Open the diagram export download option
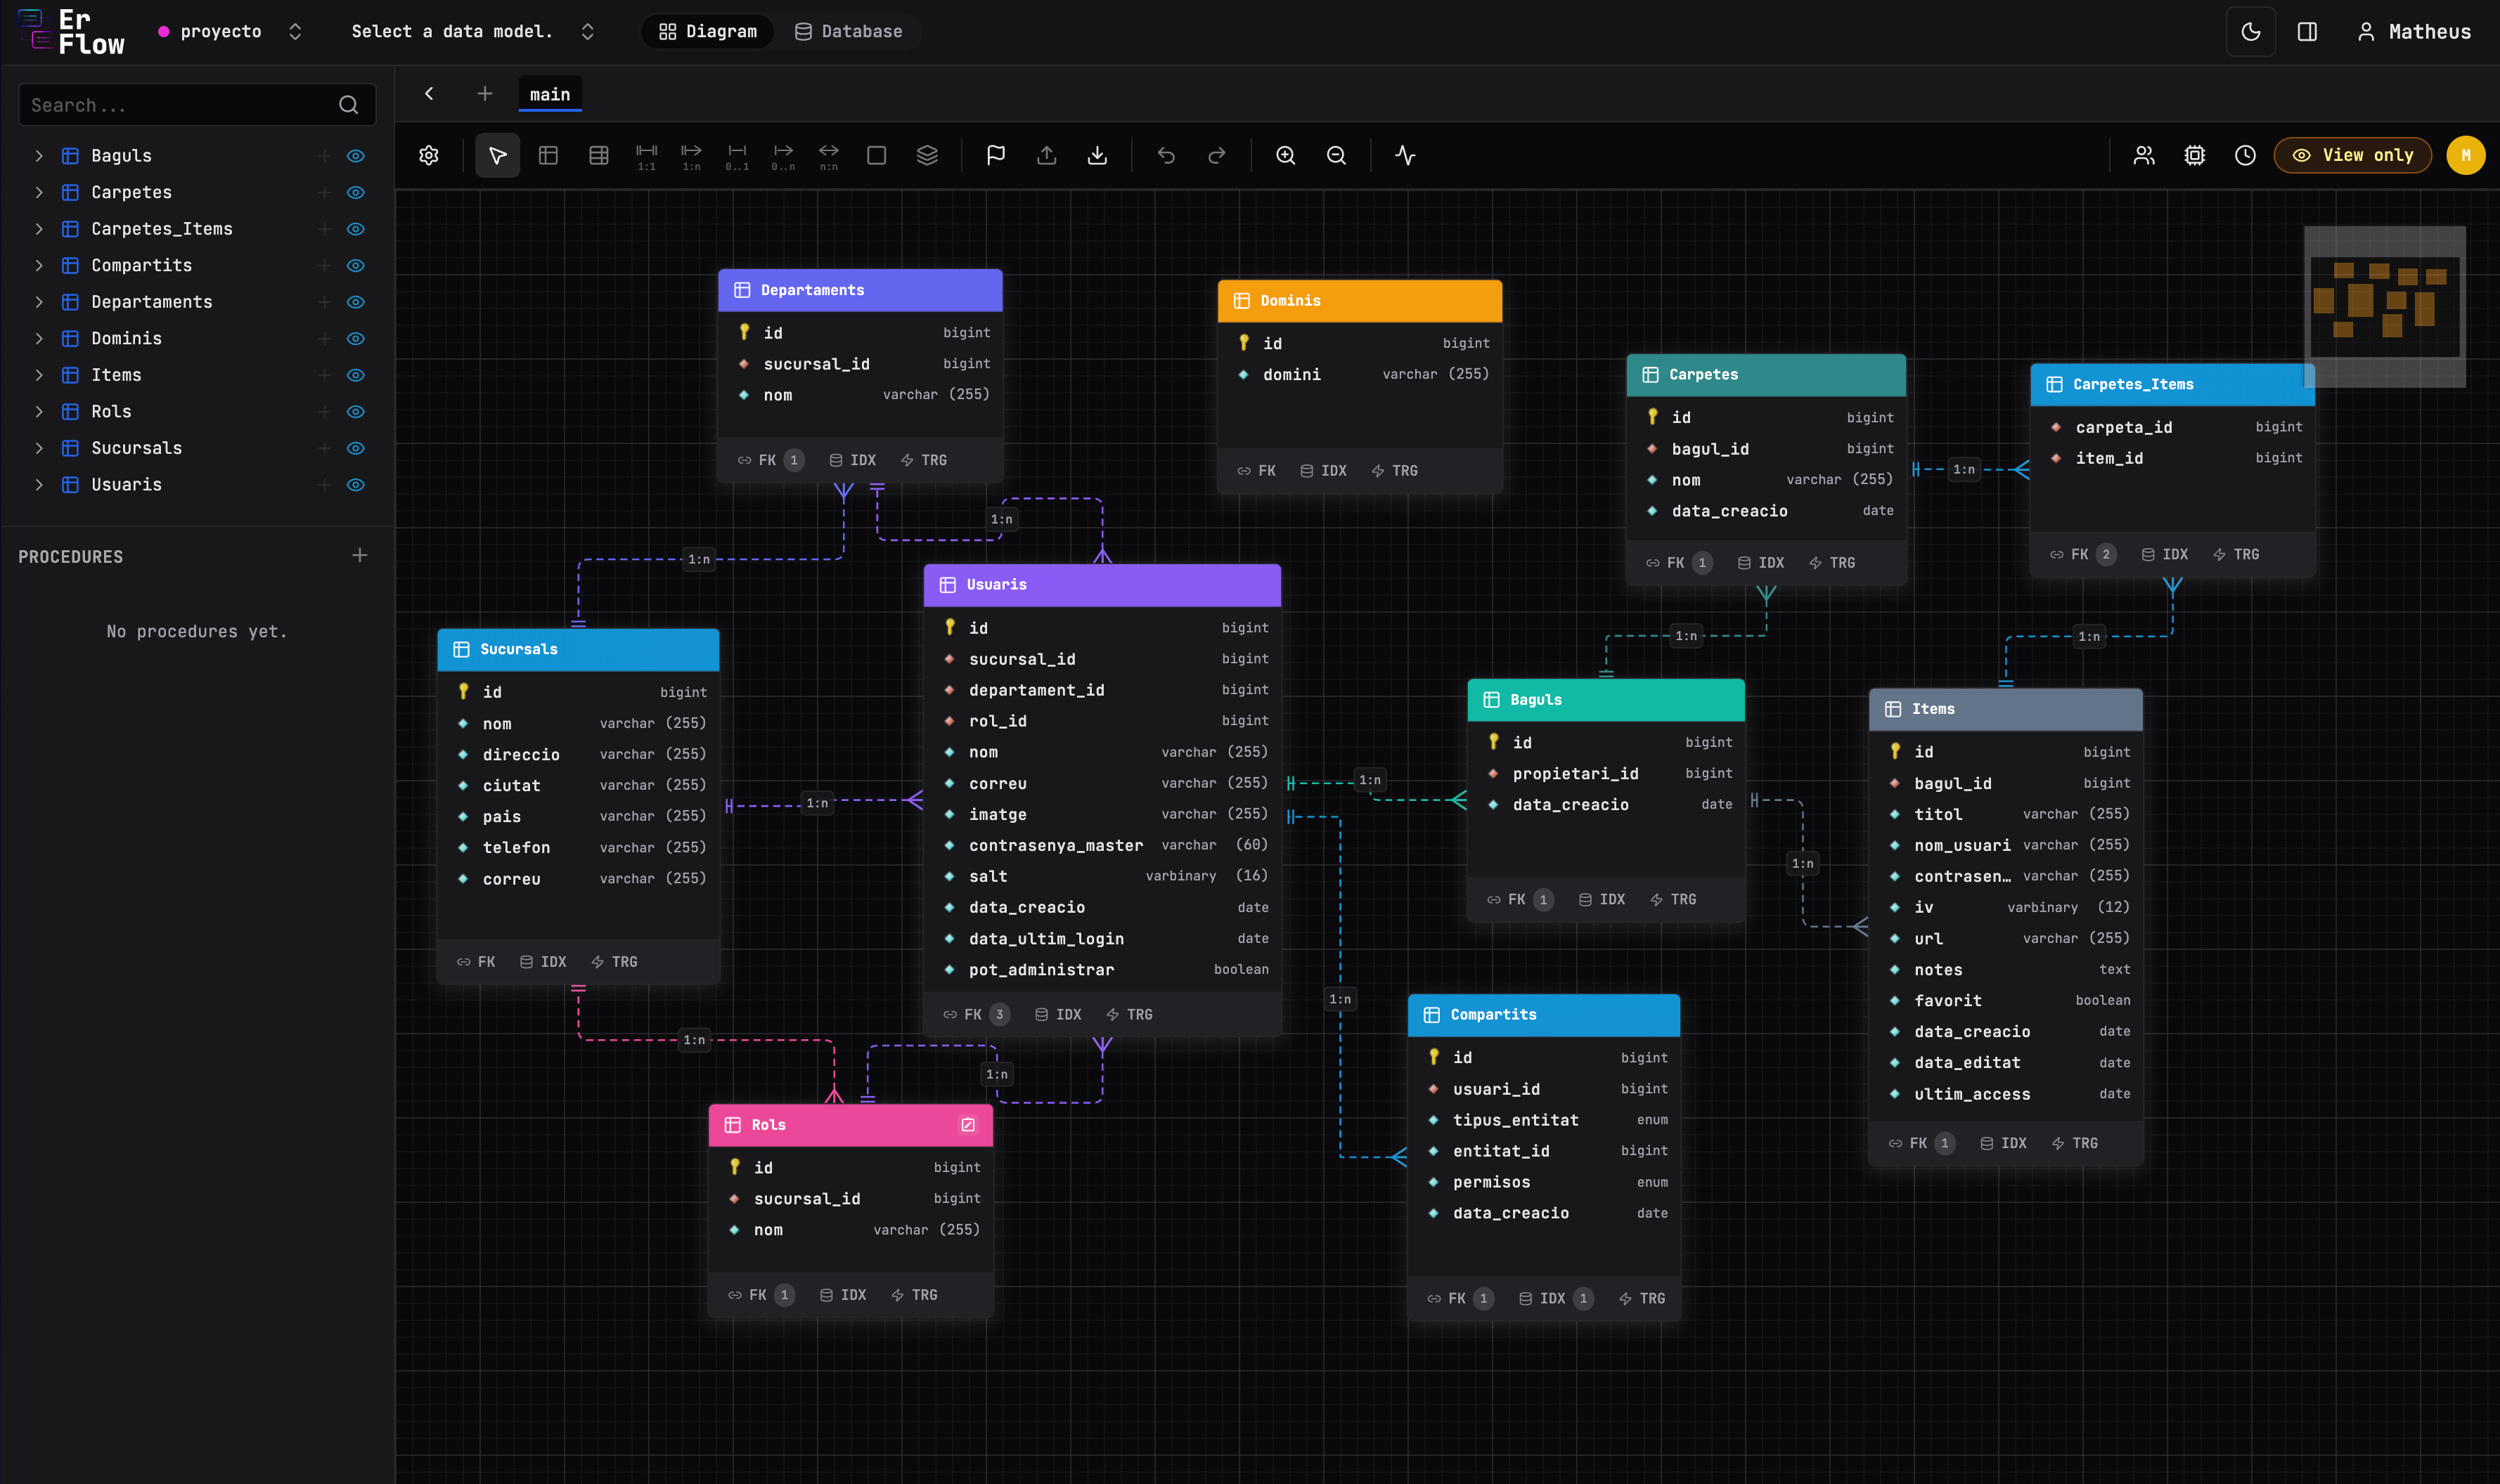The width and height of the screenshot is (2500, 1484). (1097, 155)
